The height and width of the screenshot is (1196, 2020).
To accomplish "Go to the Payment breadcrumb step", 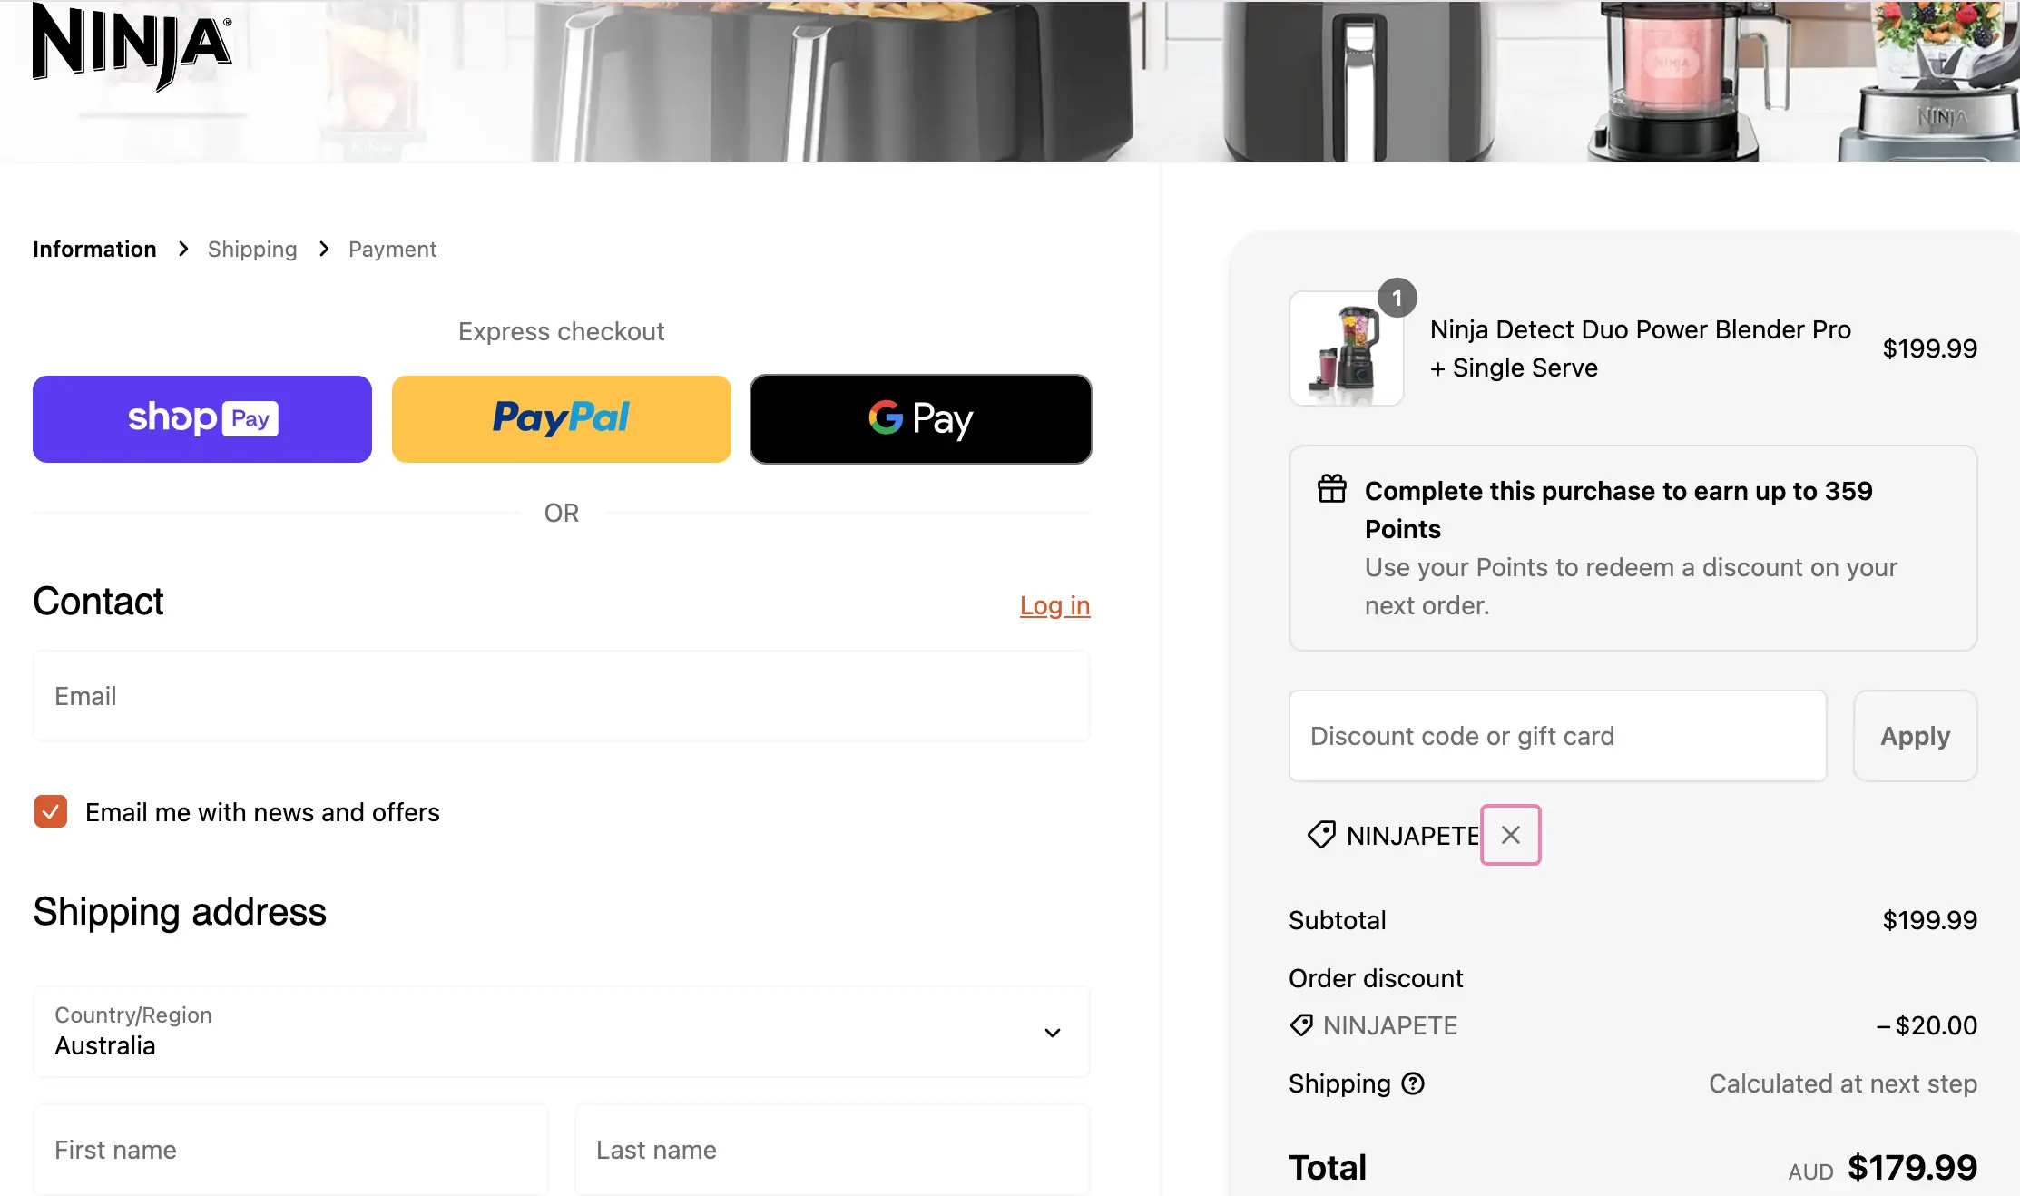I will 392,250.
